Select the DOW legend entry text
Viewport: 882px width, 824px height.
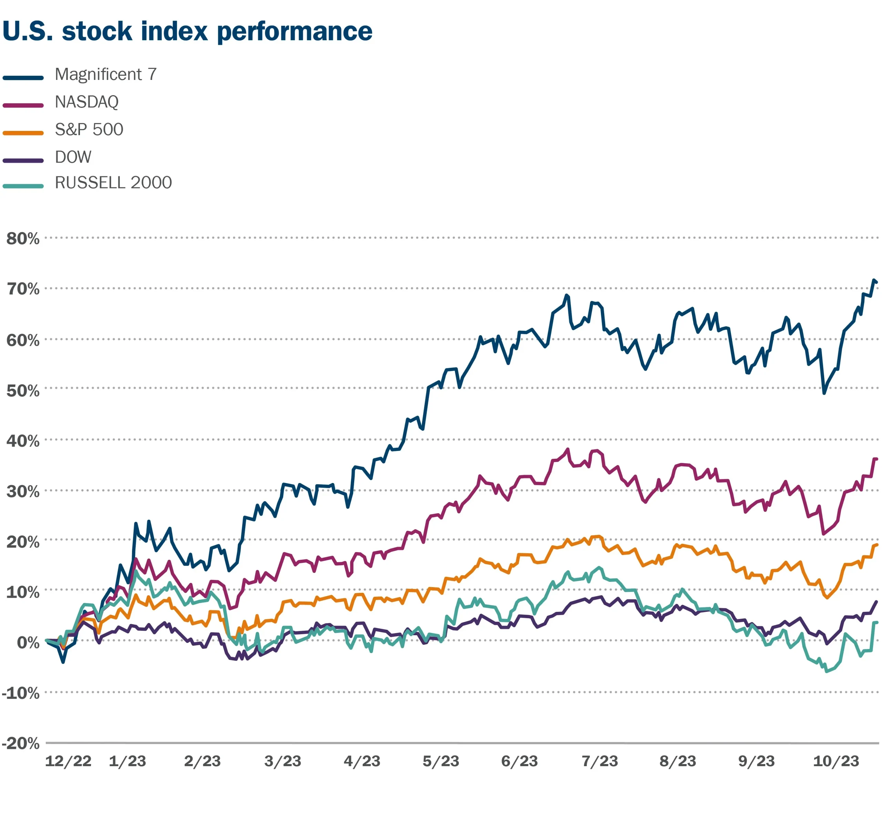tap(73, 157)
